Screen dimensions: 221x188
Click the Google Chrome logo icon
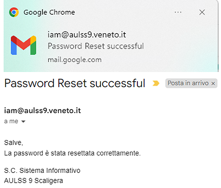pyautogui.click(x=14, y=12)
